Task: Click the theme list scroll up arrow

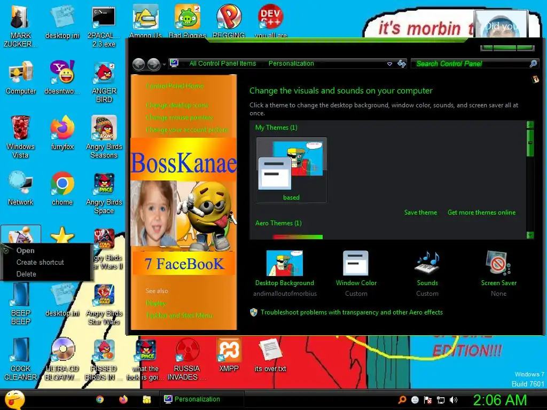Action: [530, 125]
